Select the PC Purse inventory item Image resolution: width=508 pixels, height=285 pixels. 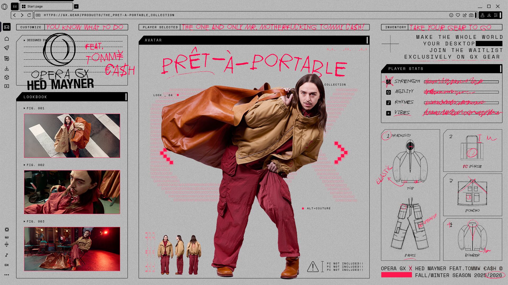(472, 150)
